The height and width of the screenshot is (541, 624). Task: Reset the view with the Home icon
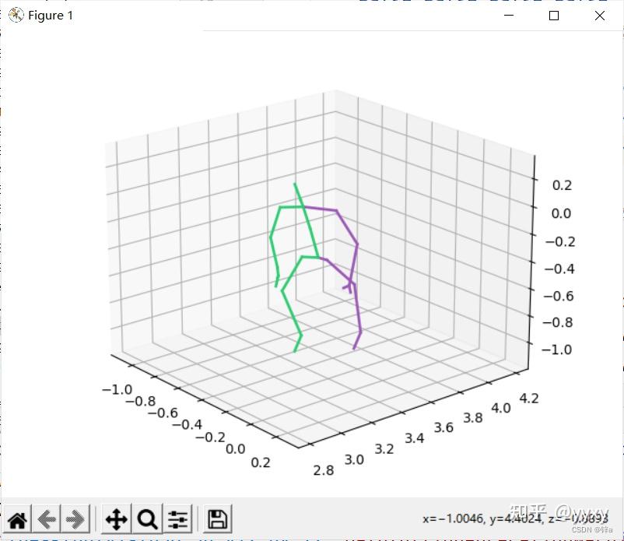point(16,518)
